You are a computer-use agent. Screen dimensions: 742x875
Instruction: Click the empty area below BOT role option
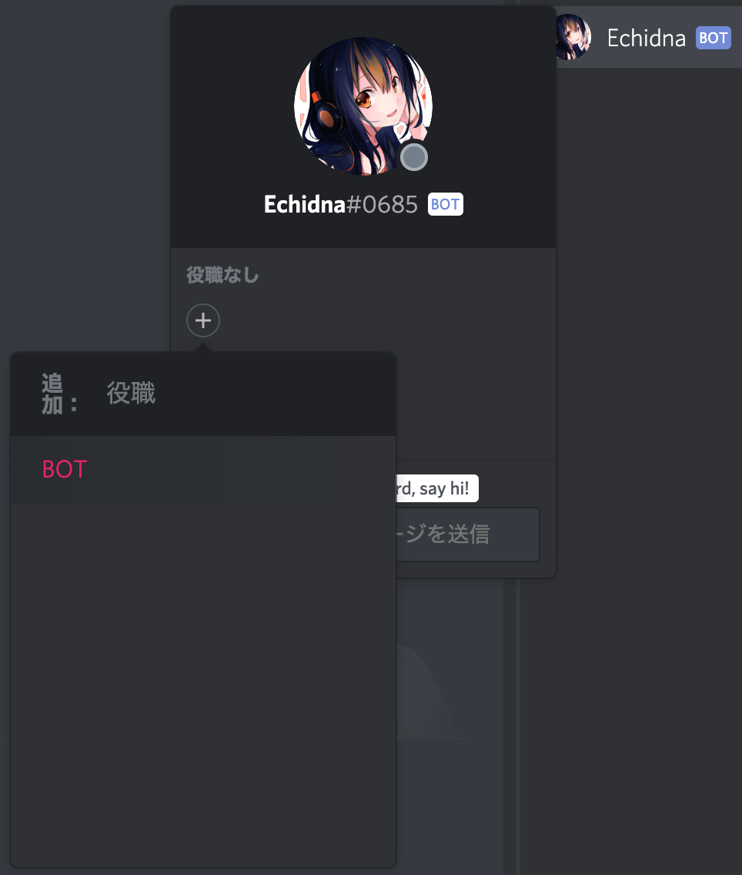(203, 684)
